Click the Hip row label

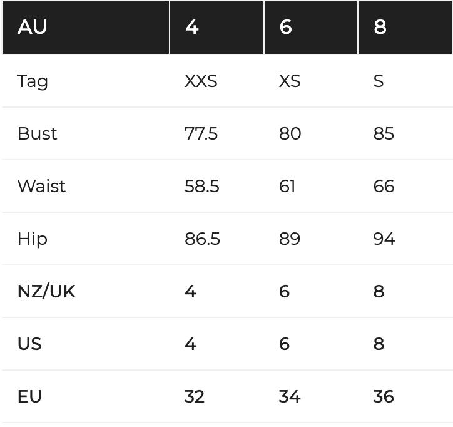33,239
